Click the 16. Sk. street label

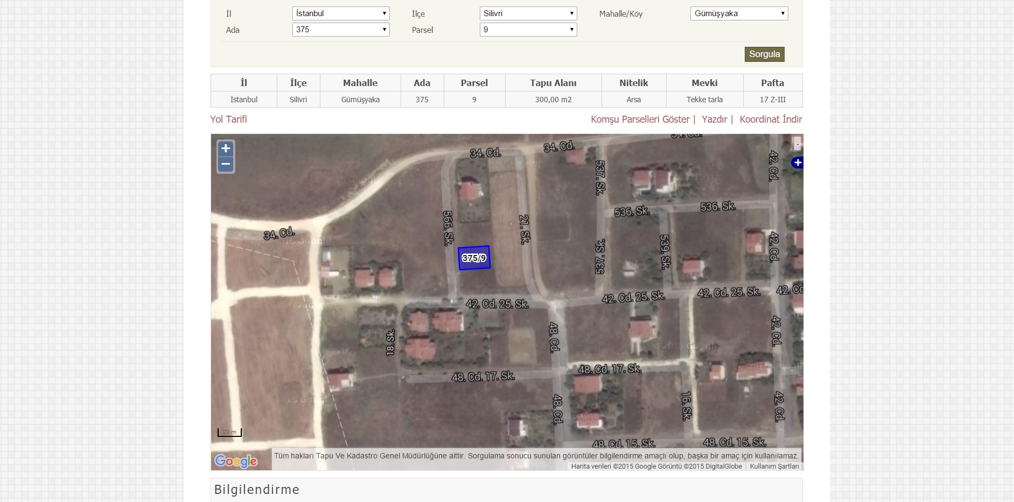pyautogui.click(x=686, y=406)
